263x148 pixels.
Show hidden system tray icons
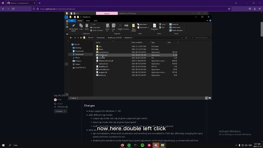(x=236, y=145)
